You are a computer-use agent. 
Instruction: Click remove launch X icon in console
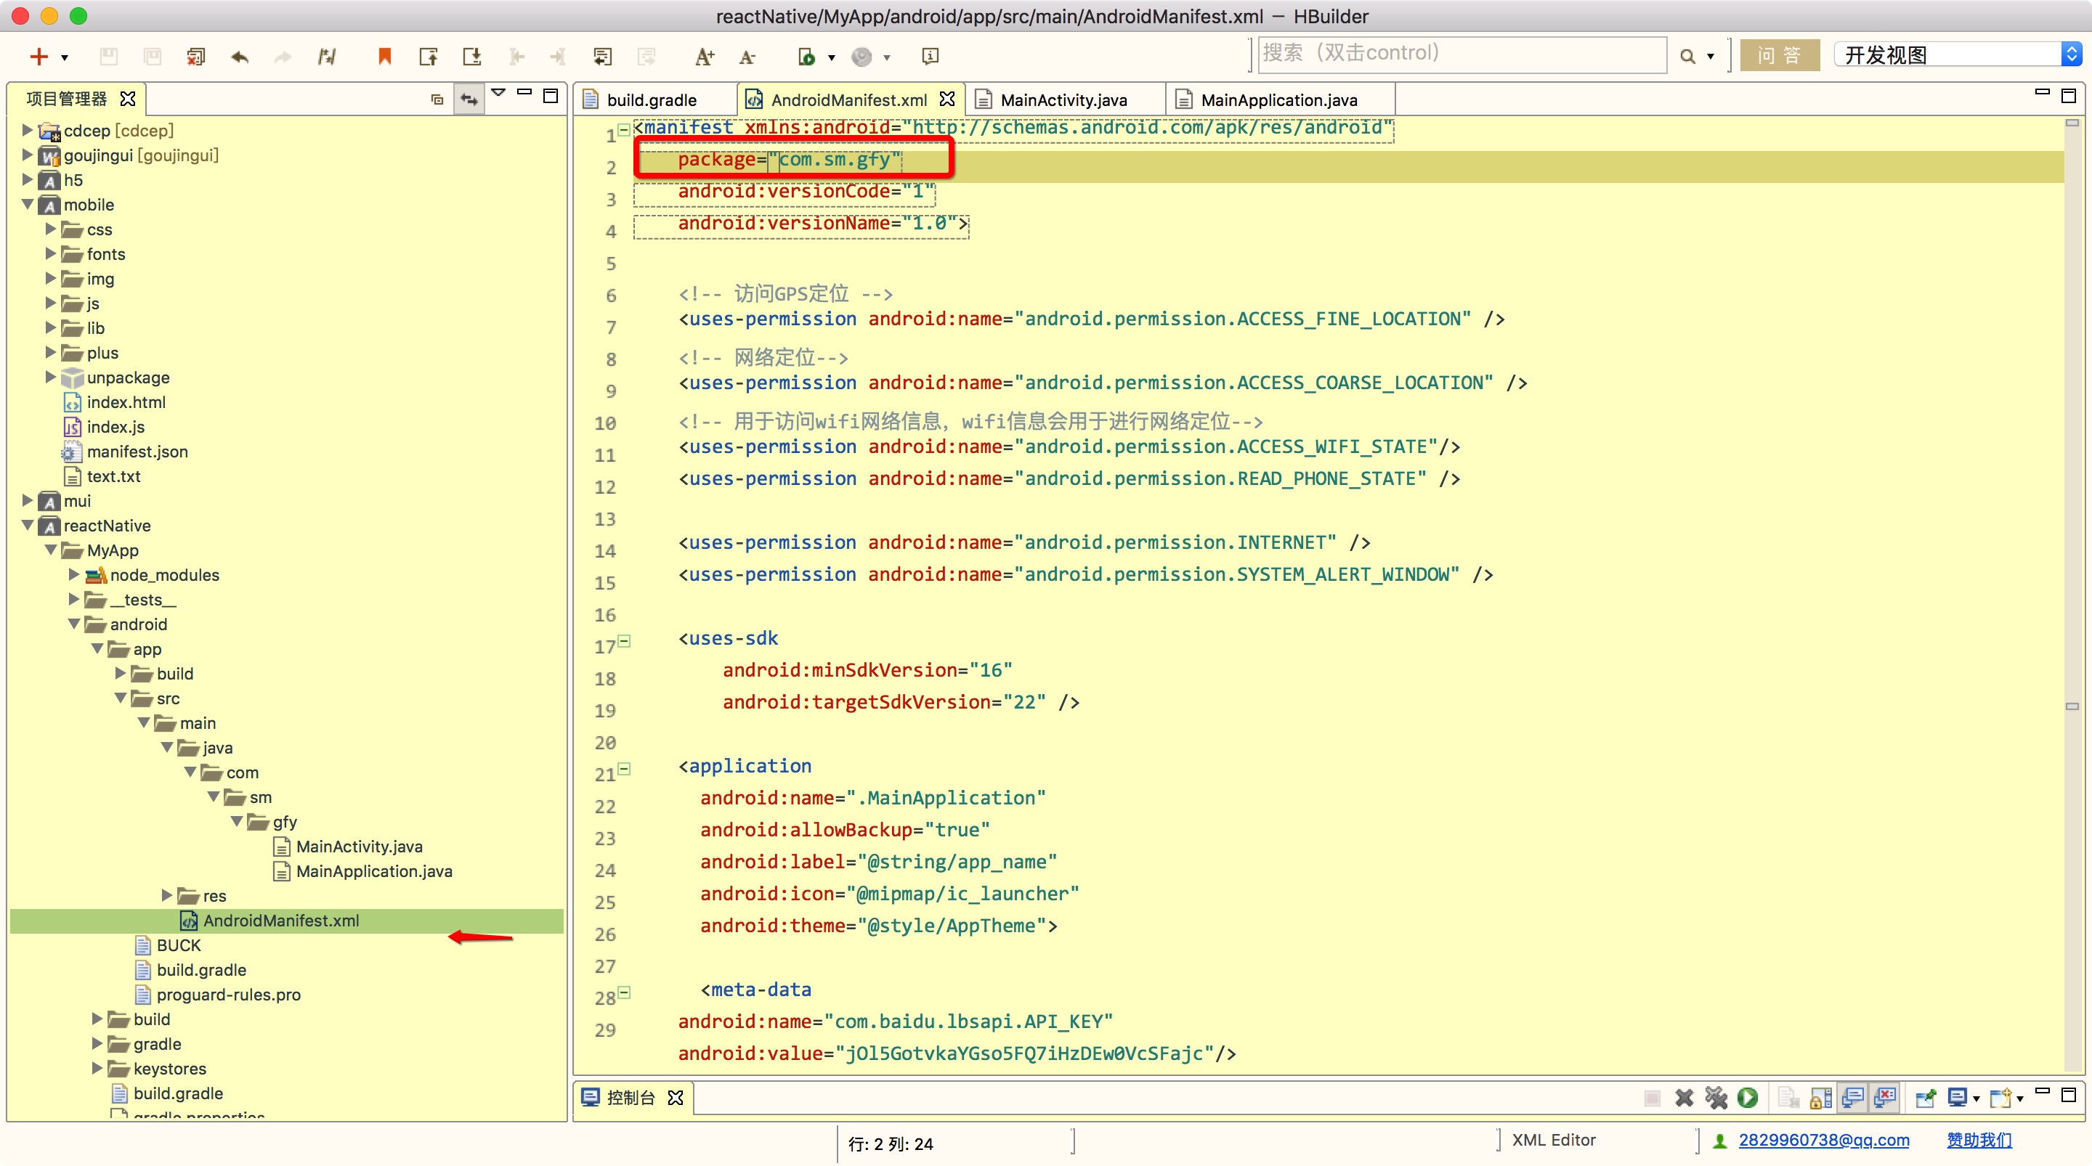coord(1684,1098)
